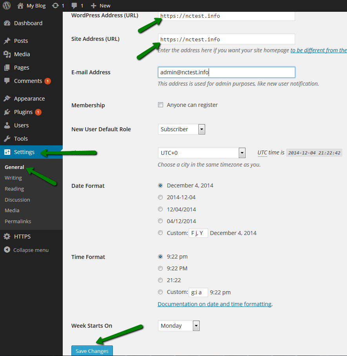Click New in the admin bar

105,6
